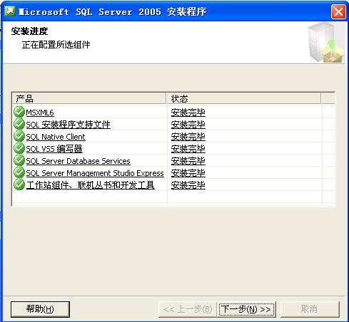Click the checkmark icon beside 工作站组件、联机丛书和开发工具
Image resolution: width=349 pixels, height=322 pixels.
pyautogui.click(x=19, y=185)
